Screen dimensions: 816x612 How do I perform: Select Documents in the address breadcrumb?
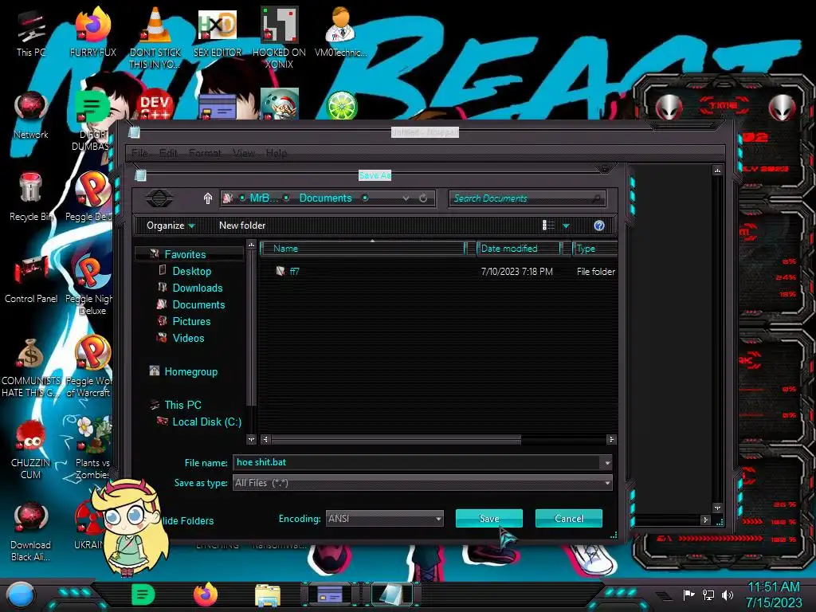325,198
